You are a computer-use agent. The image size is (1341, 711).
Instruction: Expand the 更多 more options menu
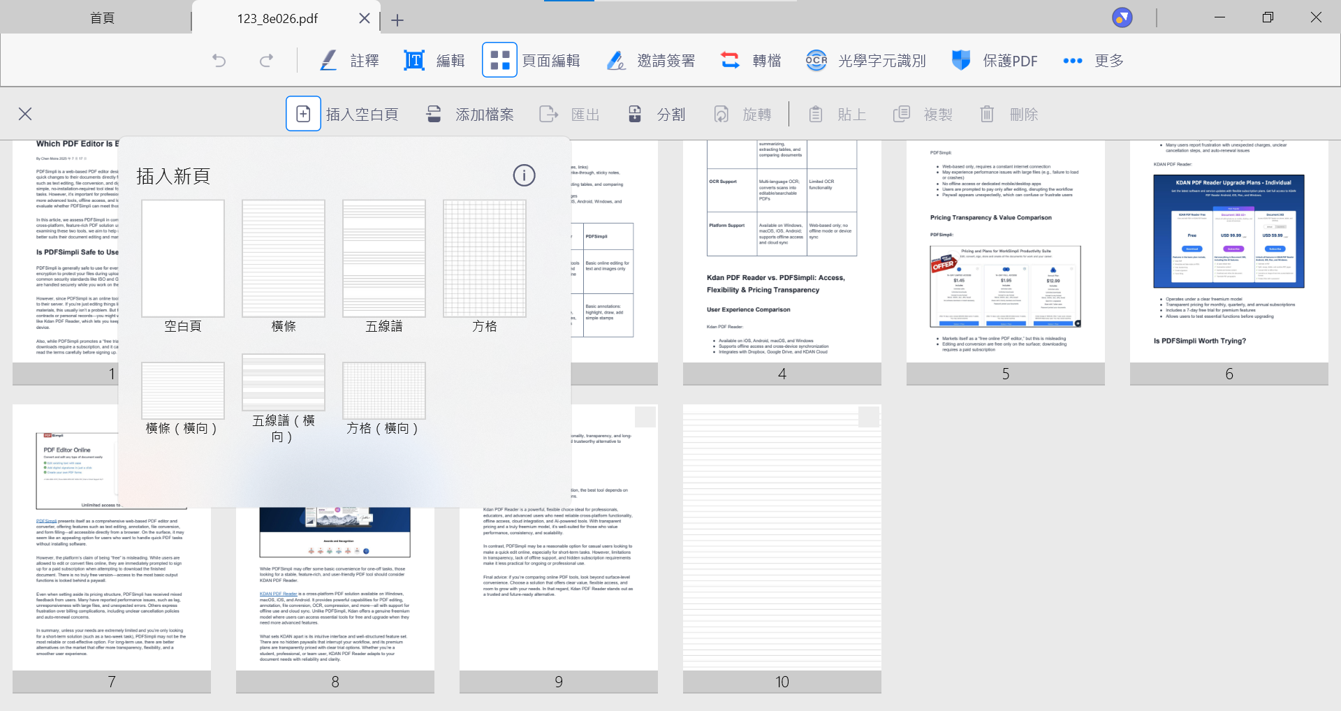(1093, 61)
